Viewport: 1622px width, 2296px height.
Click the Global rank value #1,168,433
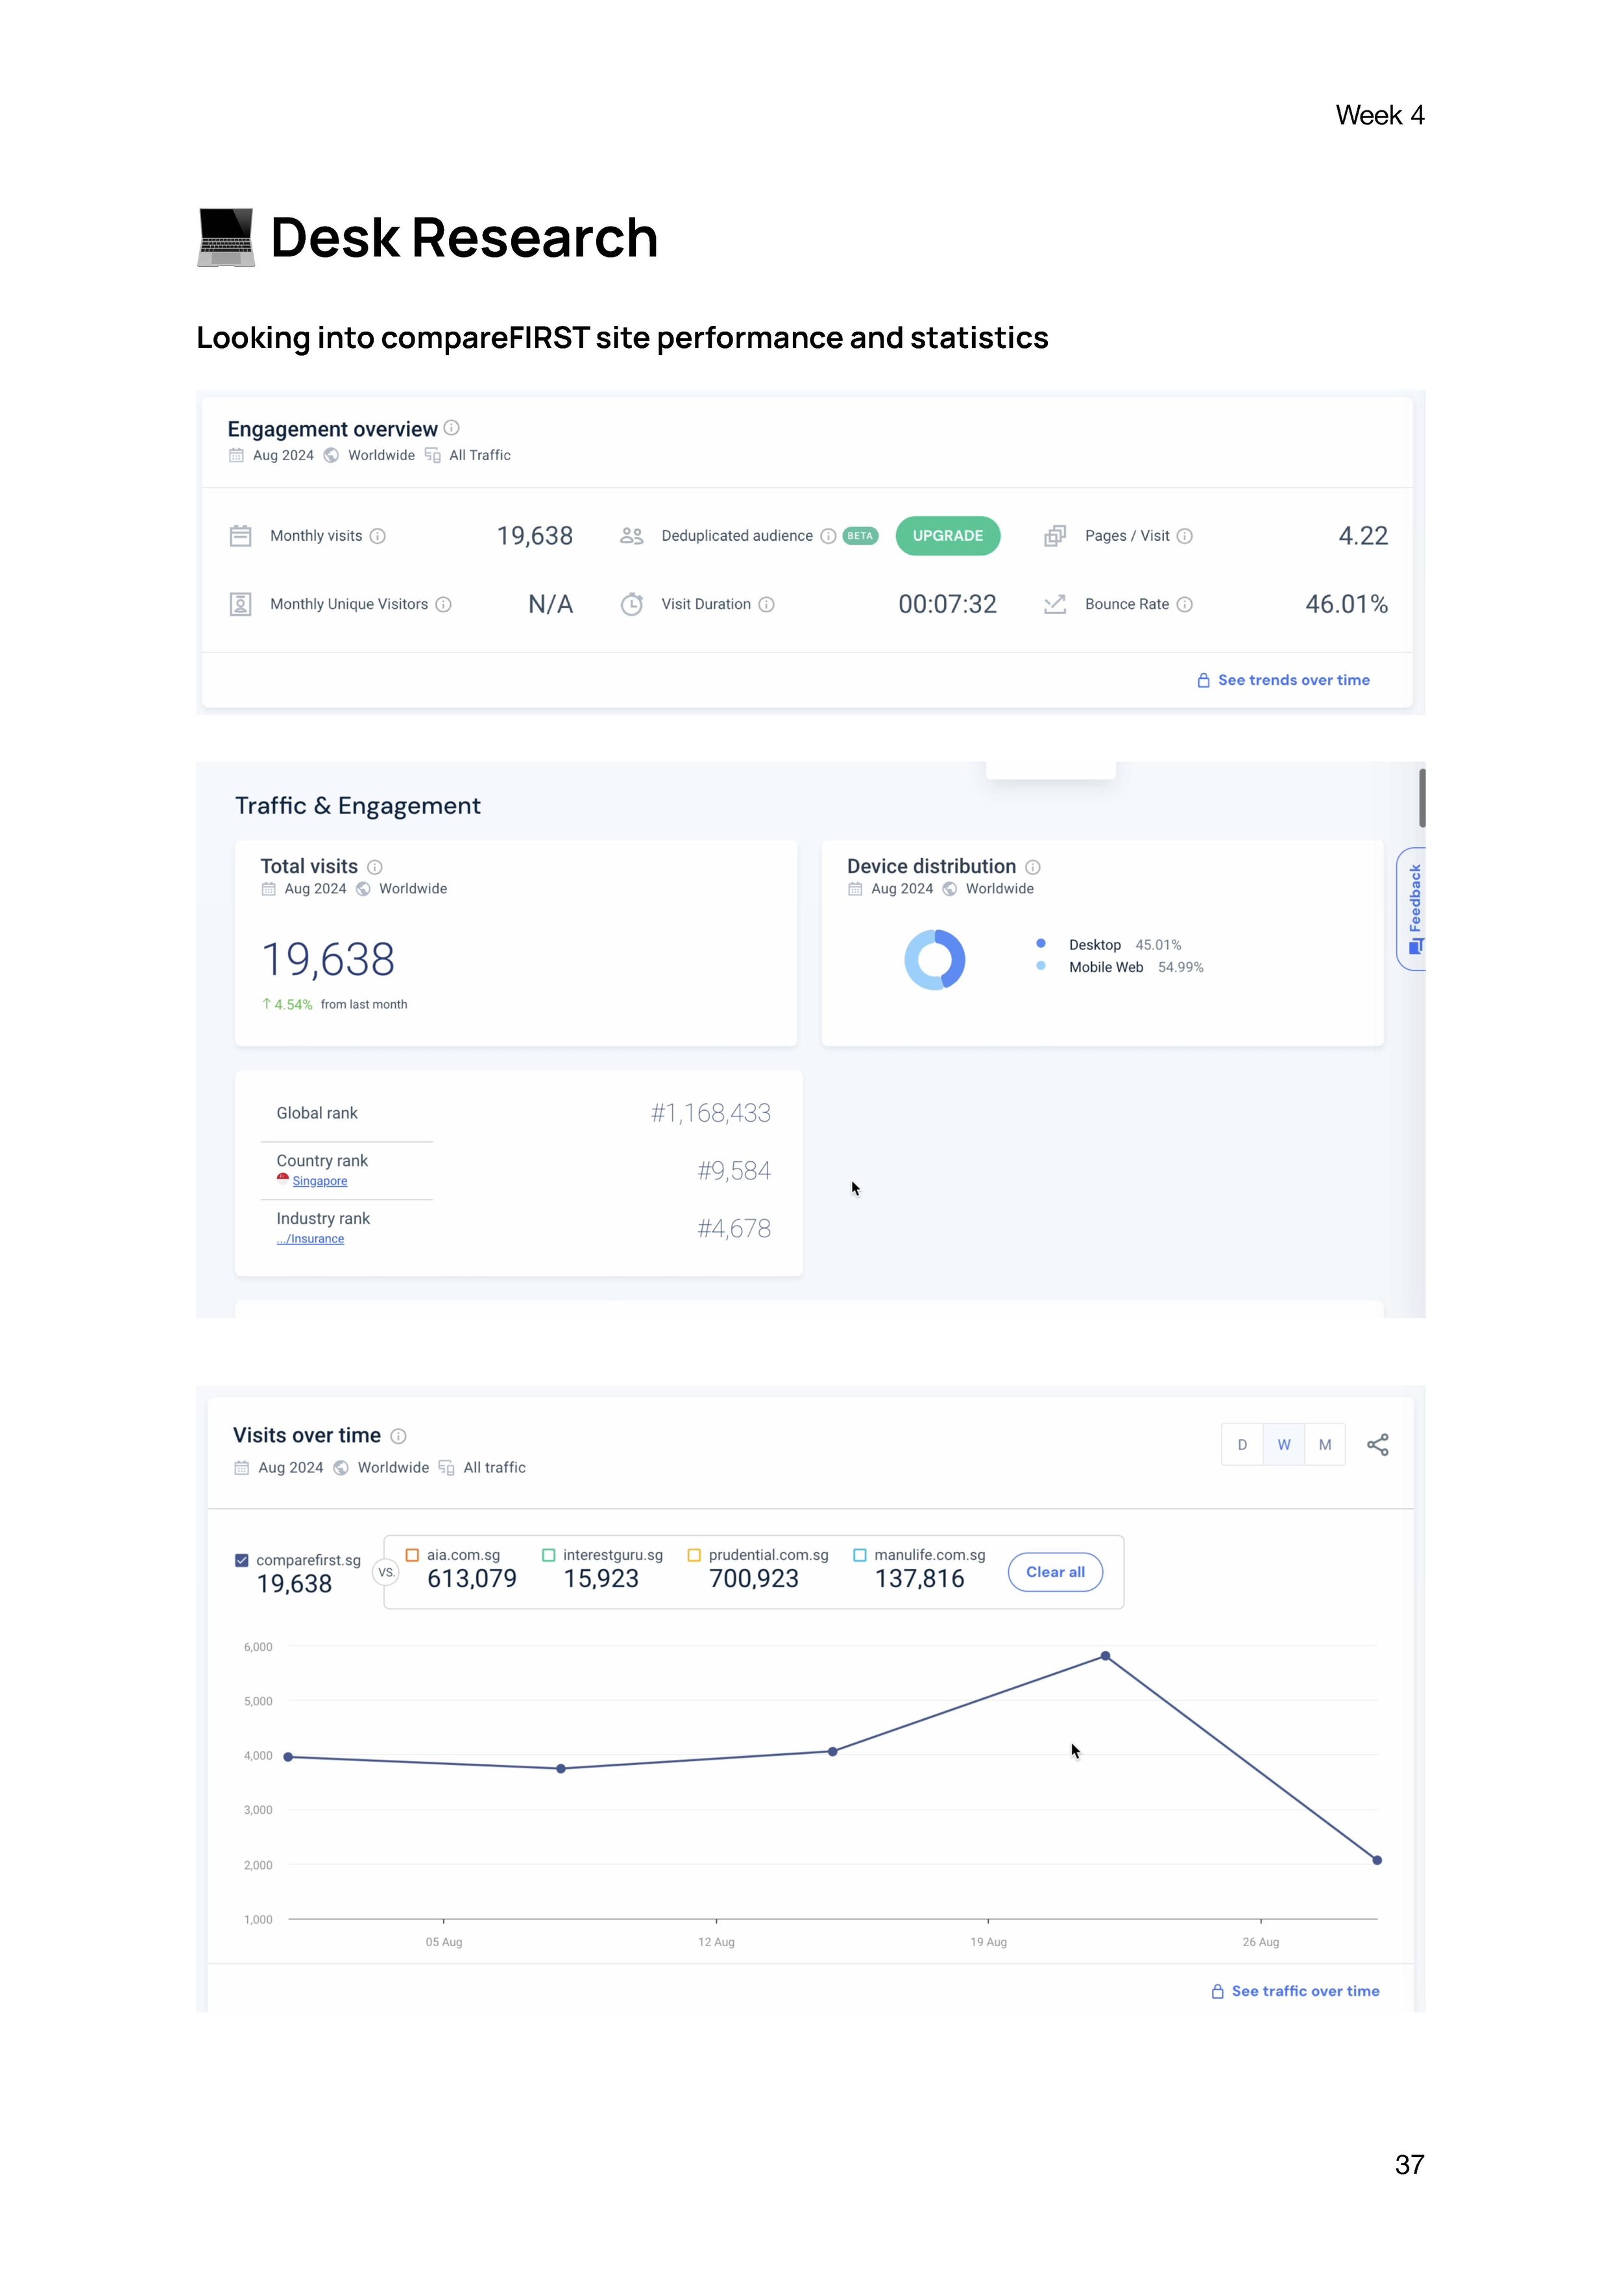[x=710, y=1113]
